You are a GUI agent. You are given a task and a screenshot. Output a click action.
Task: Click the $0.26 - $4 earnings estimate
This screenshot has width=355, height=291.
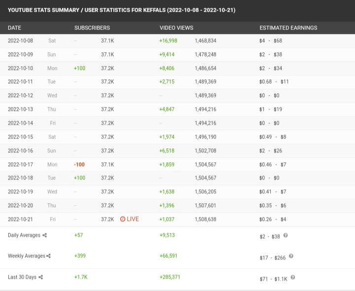pos(273,219)
